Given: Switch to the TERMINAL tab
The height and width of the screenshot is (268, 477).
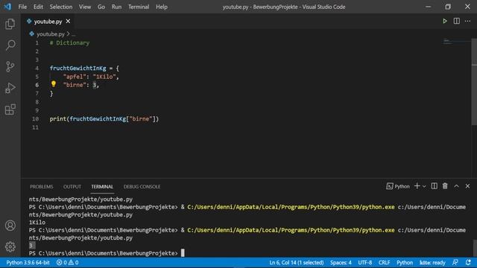Looking at the screenshot, I should click(x=102, y=187).
